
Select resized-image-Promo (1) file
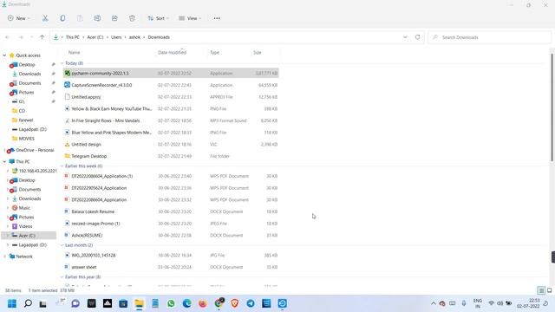tap(171, 224)
